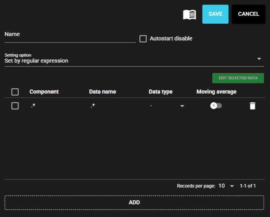
Task: Click the Data type column header
Action: (160, 92)
